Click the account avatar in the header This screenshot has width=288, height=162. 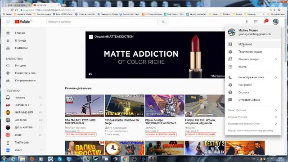275,22
